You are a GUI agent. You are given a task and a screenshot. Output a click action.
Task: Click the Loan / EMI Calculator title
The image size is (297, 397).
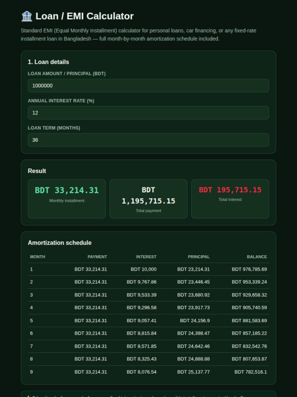(x=84, y=16)
